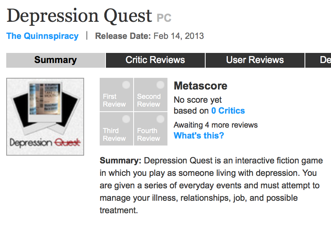
Task: Click the Release Date Feb 14, 2013 text
Action: 150,36
